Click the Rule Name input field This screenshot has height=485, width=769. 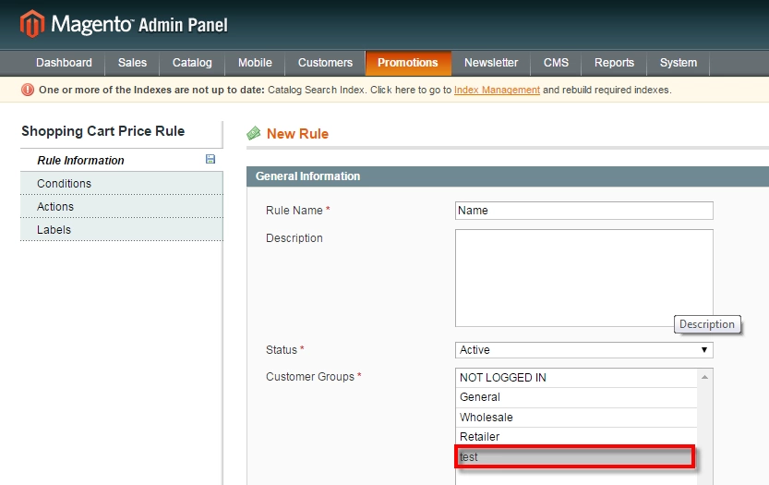(x=583, y=210)
